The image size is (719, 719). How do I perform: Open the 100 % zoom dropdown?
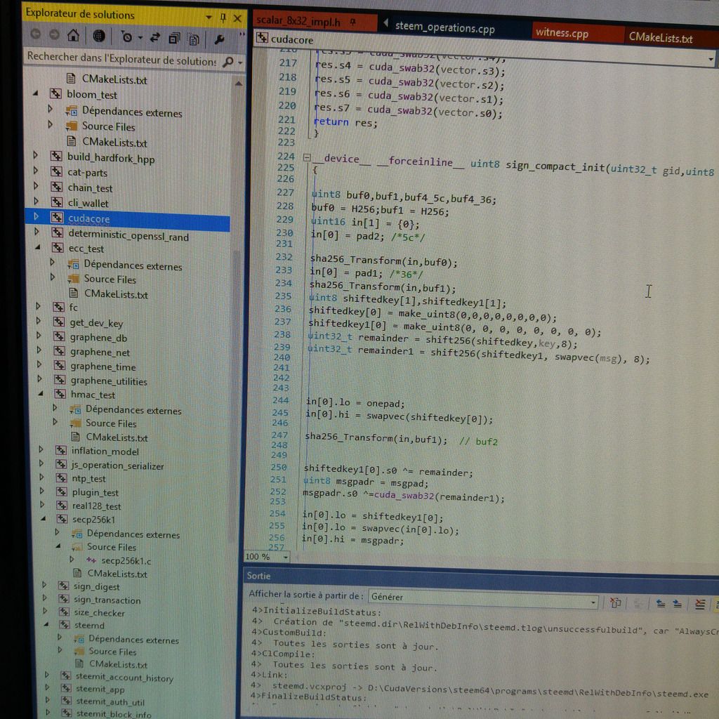285,557
